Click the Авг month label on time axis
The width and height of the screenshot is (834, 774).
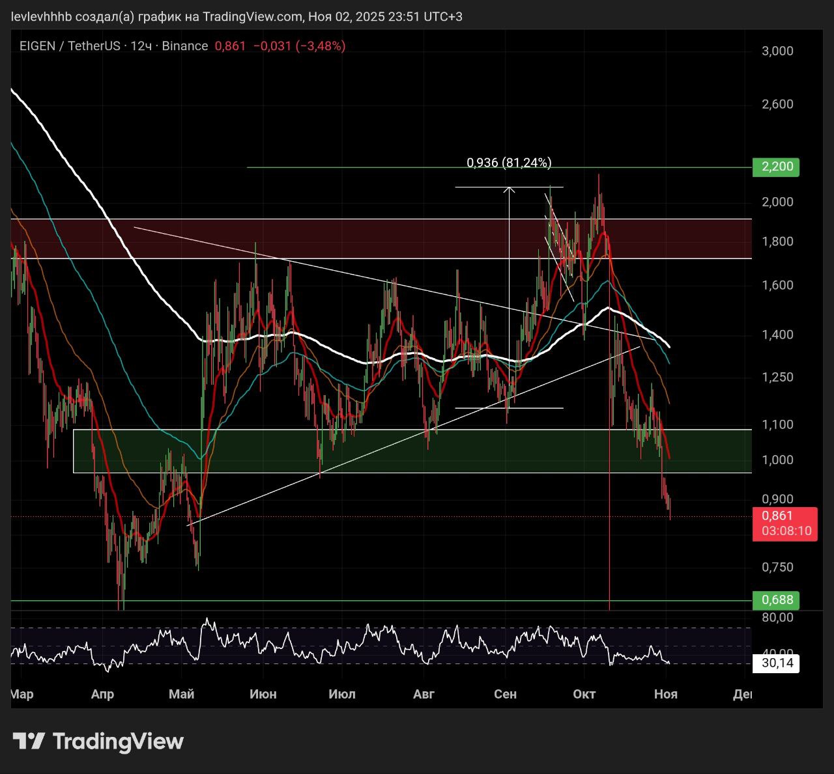click(424, 694)
